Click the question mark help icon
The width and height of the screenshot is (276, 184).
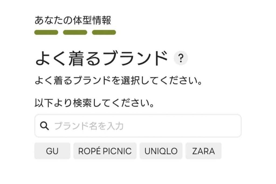coord(181,58)
